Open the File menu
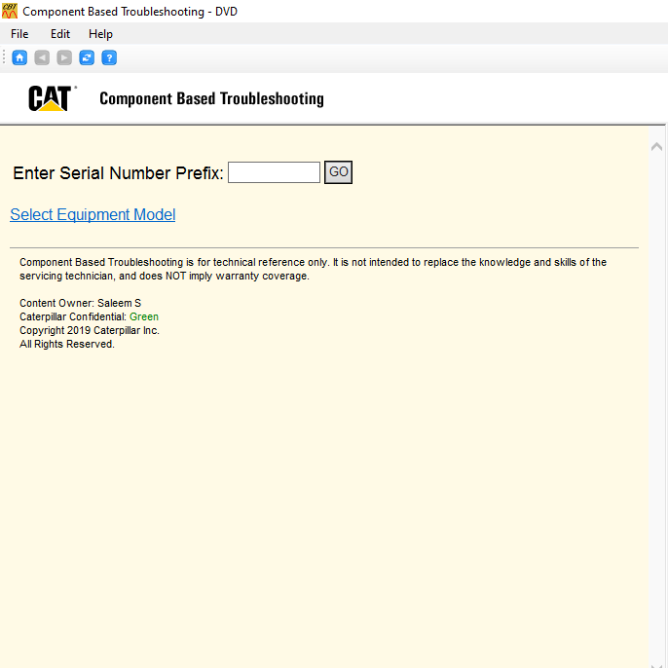 coord(19,34)
